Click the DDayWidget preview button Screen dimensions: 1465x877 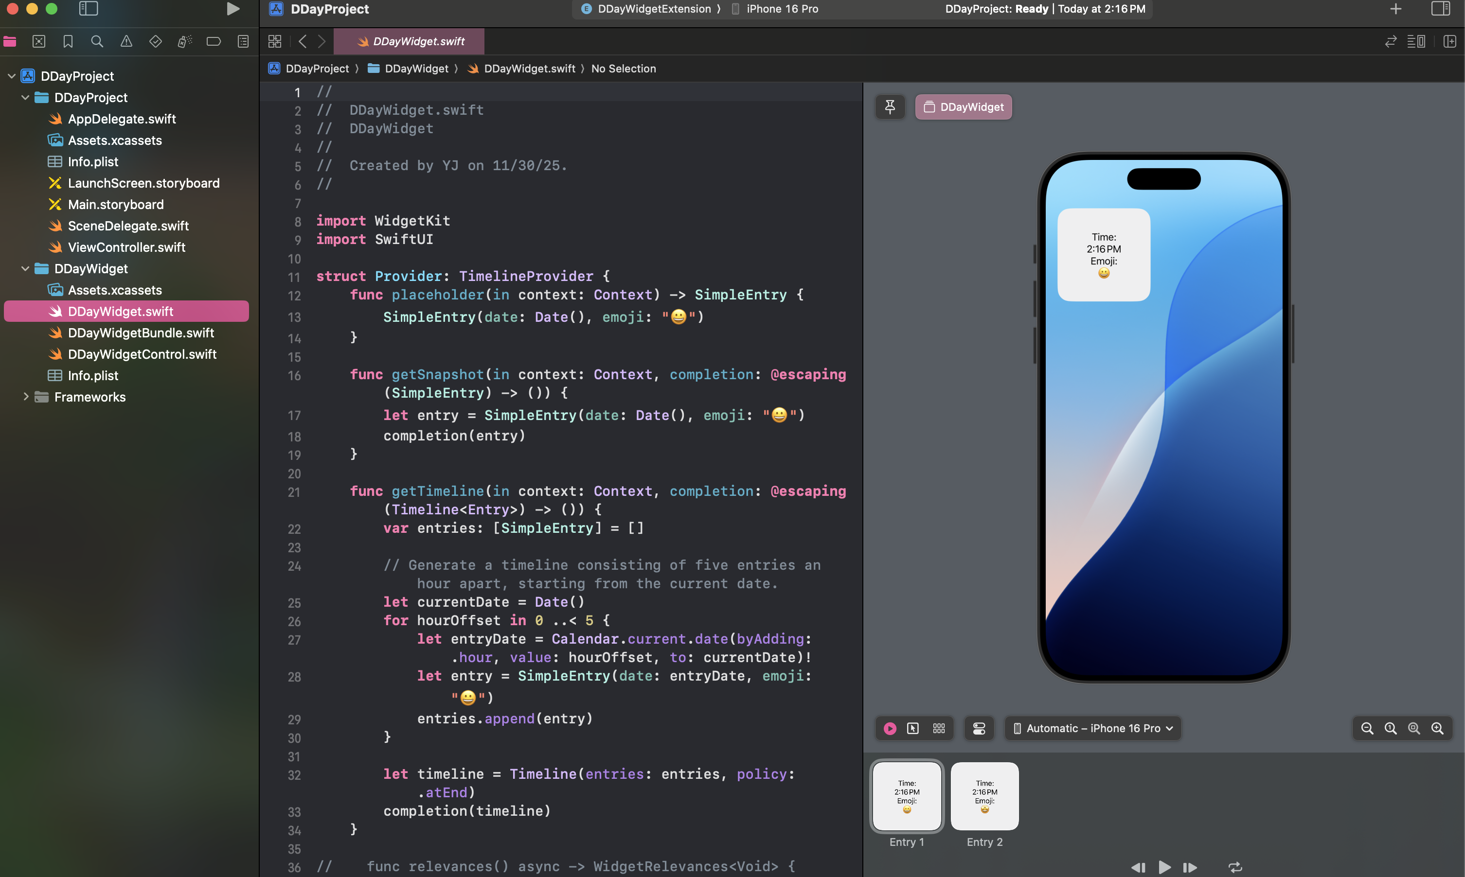click(x=963, y=107)
